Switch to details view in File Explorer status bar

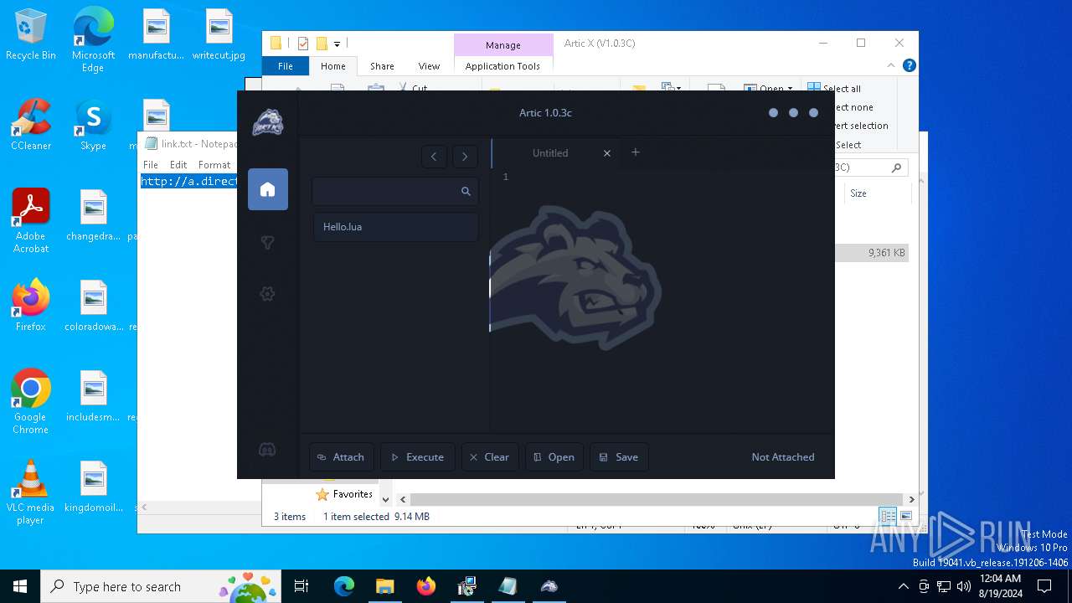click(888, 516)
